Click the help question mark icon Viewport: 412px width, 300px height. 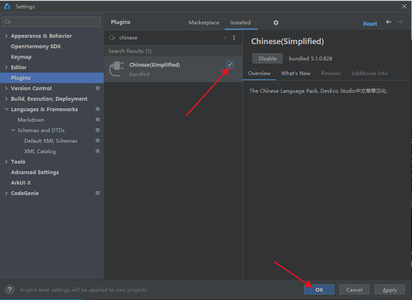tap(10, 290)
